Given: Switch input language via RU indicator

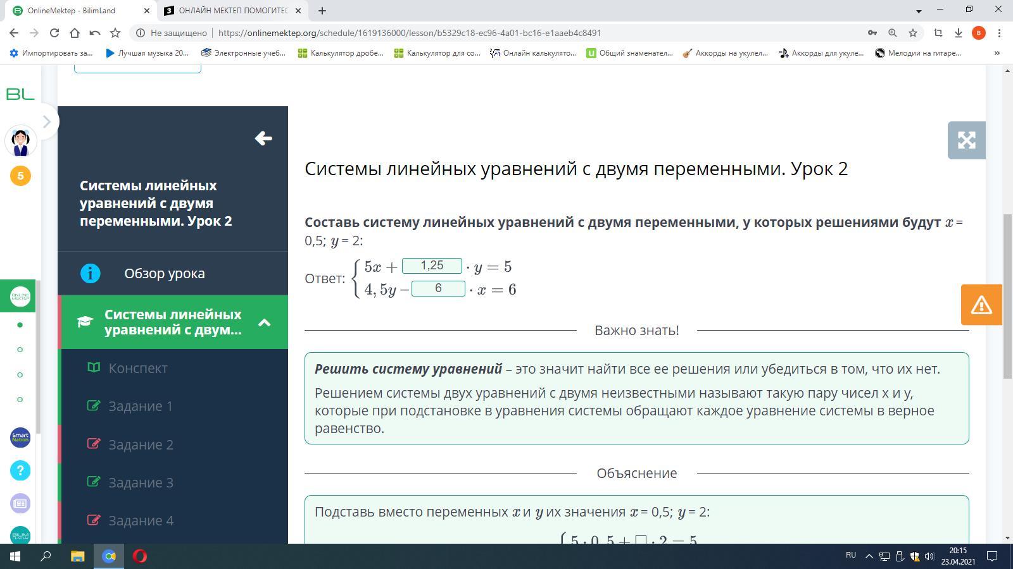Looking at the screenshot, I should click(x=851, y=555).
